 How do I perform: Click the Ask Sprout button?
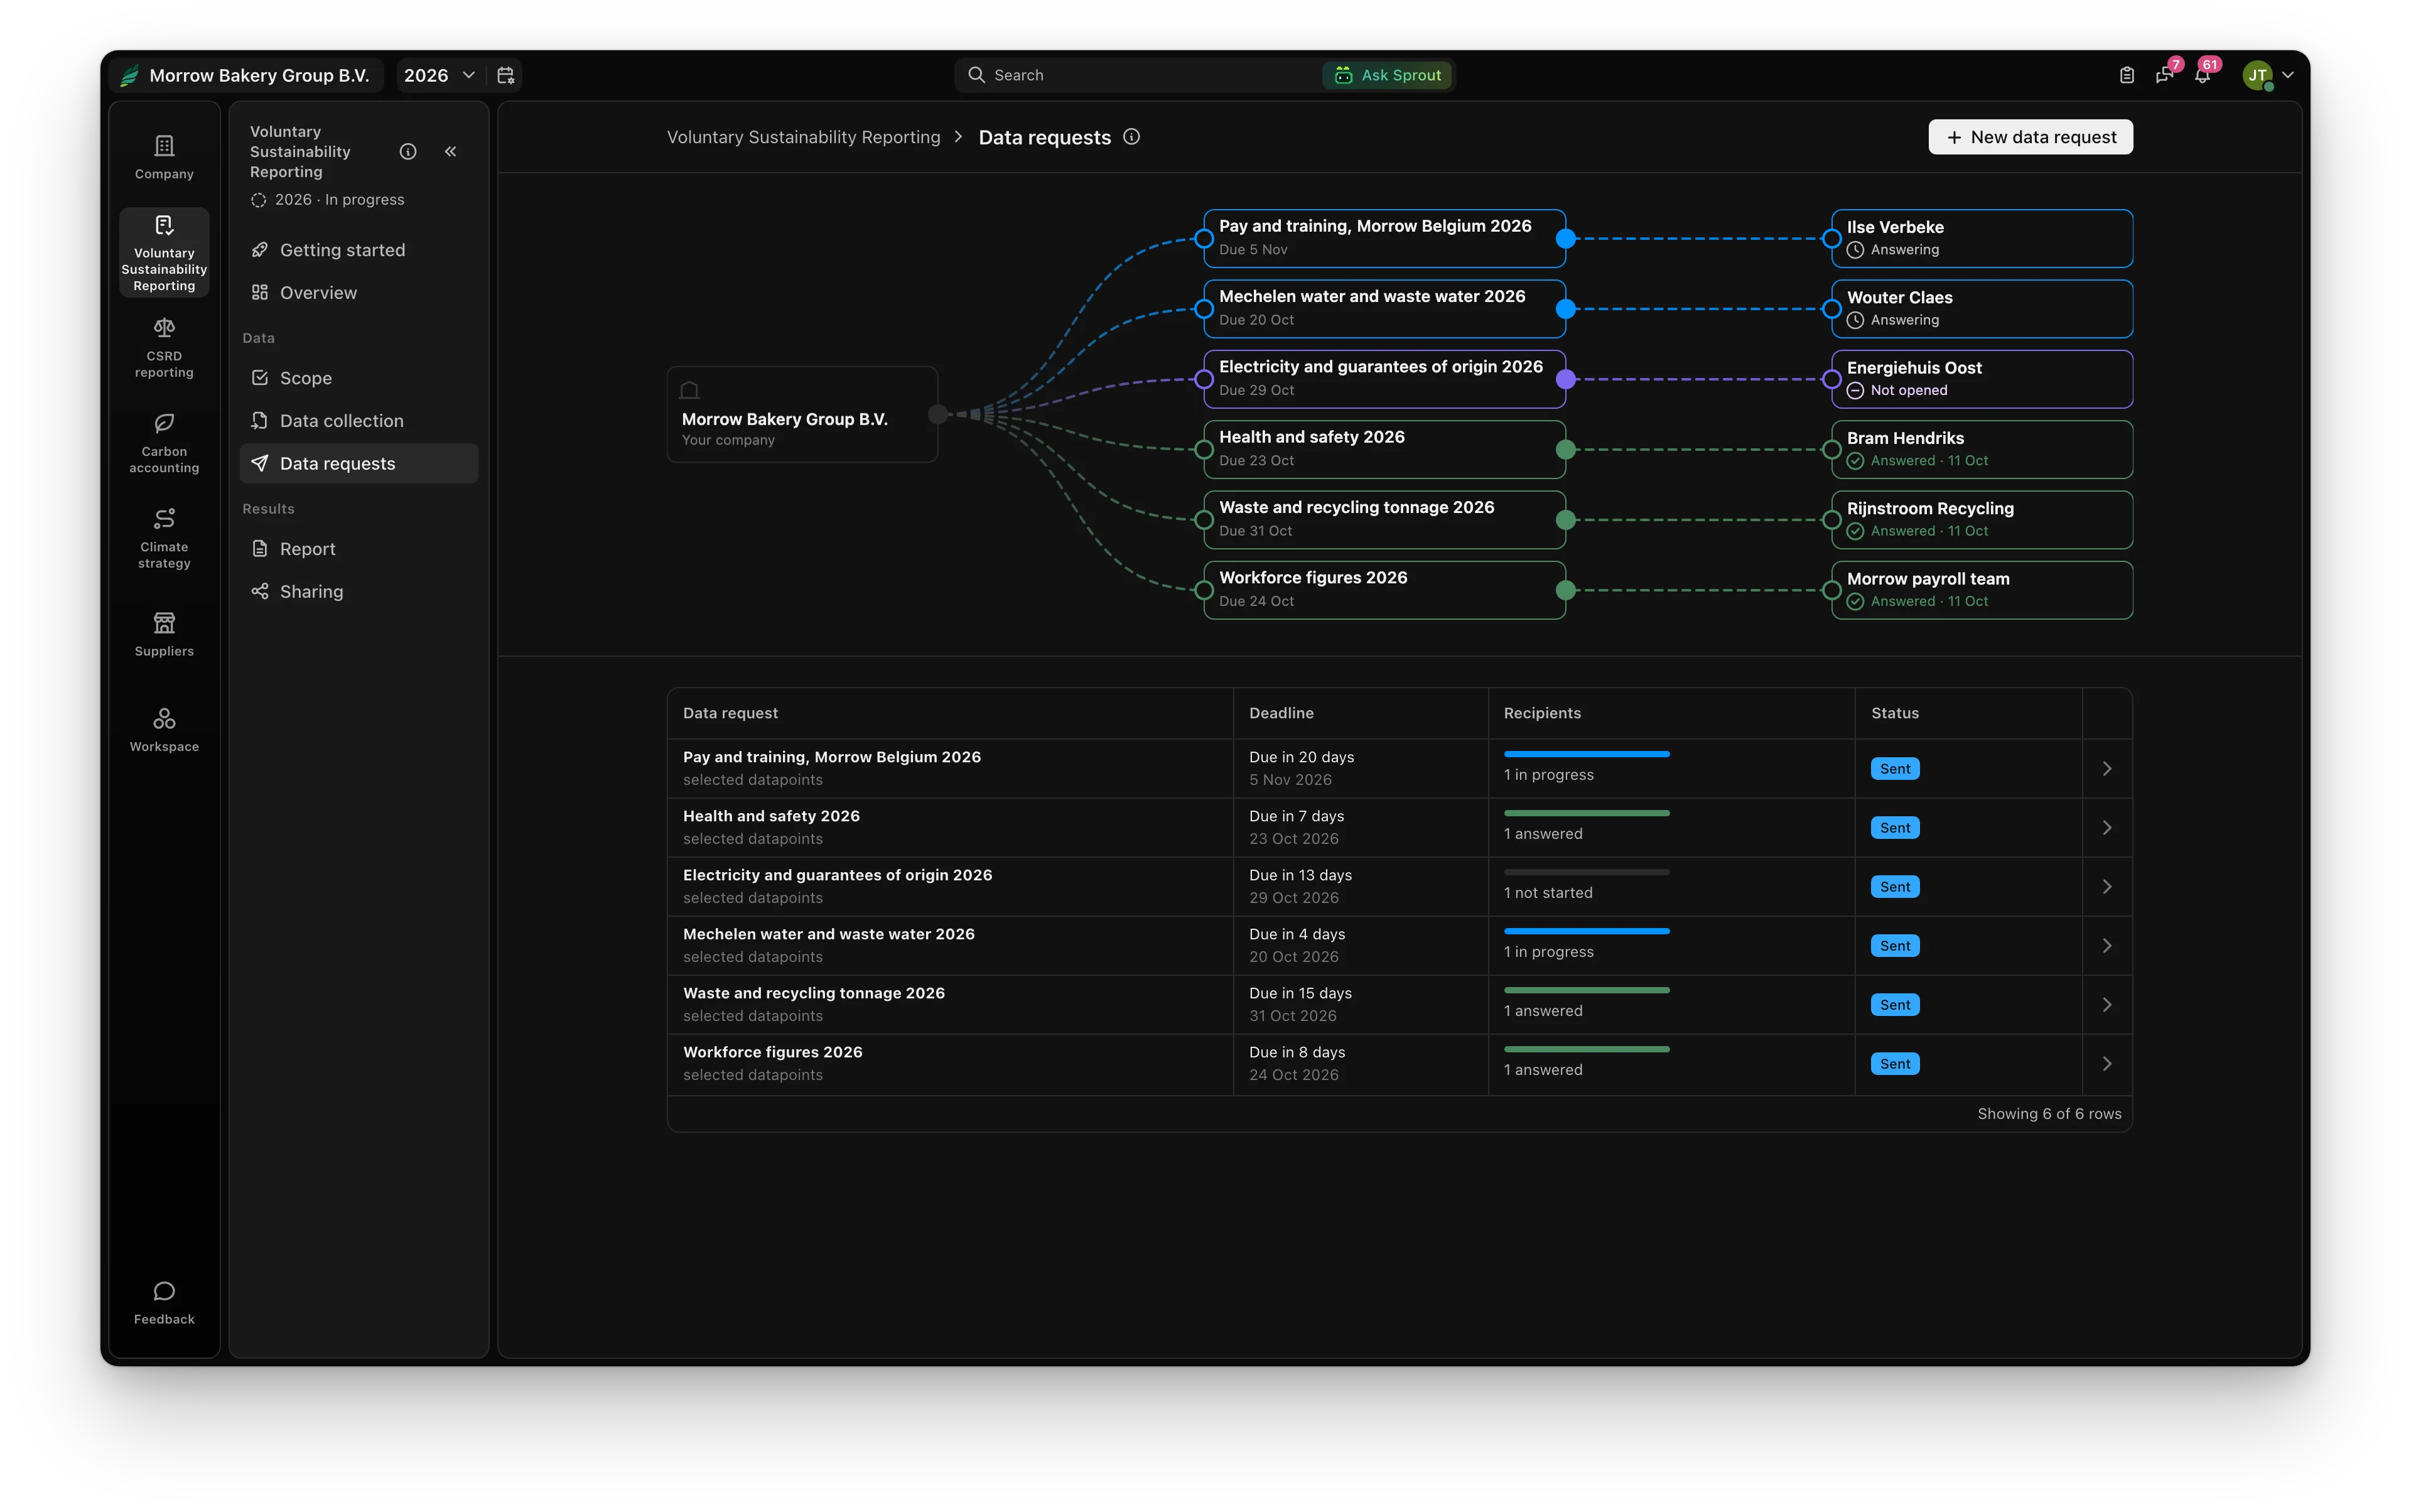point(1387,75)
